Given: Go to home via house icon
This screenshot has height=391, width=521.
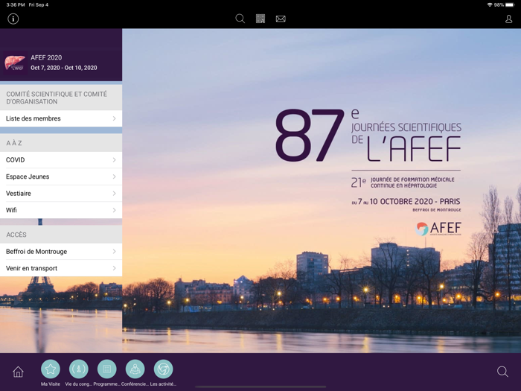Looking at the screenshot, I should tap(19, 372).
